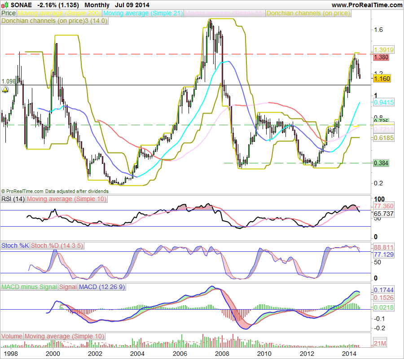Click the 1998 year label on time axis

11,354
